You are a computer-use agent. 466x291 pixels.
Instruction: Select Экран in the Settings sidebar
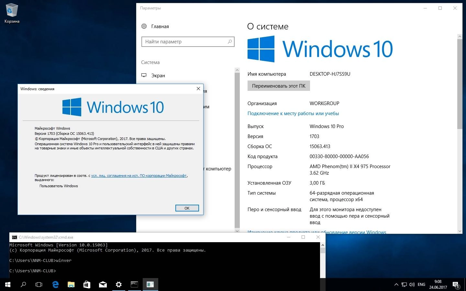[158, 76]
